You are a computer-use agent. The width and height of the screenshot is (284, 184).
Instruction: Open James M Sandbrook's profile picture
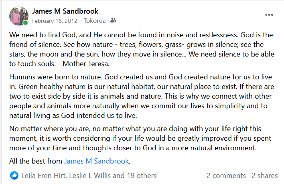pos(18,16)
